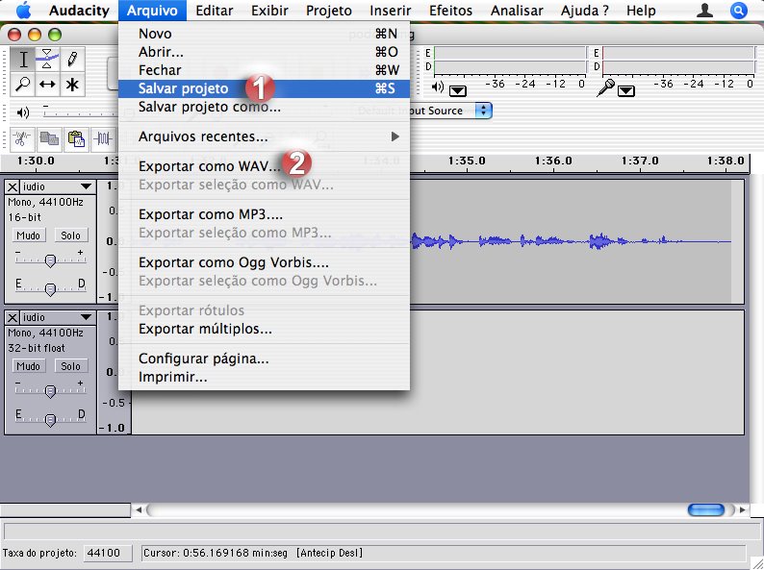Viewport: 764px width, 570px height.
Task: Click the microphone input meter icon
Action: 605,88
